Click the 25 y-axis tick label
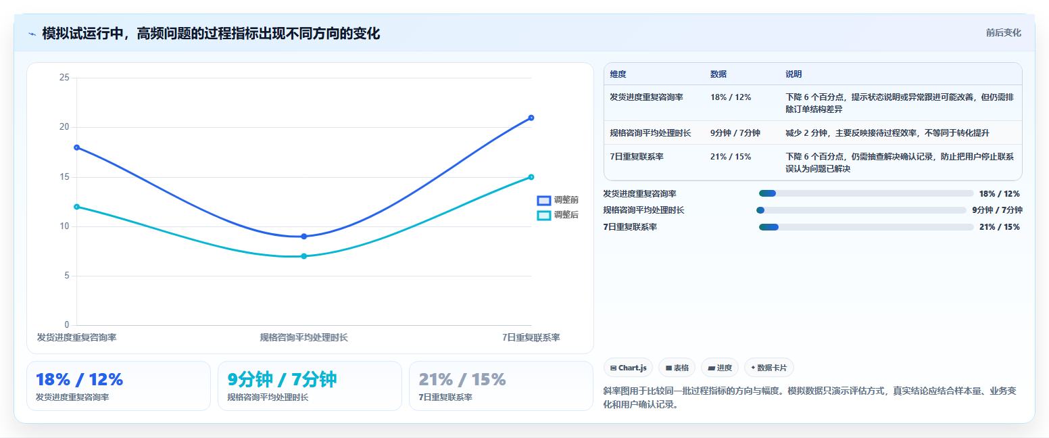1049x438 pixels. click(x=64, y=78)
